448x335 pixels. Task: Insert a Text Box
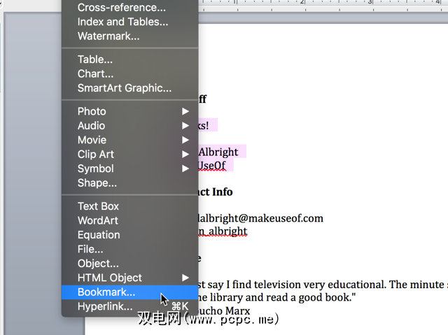130,206
